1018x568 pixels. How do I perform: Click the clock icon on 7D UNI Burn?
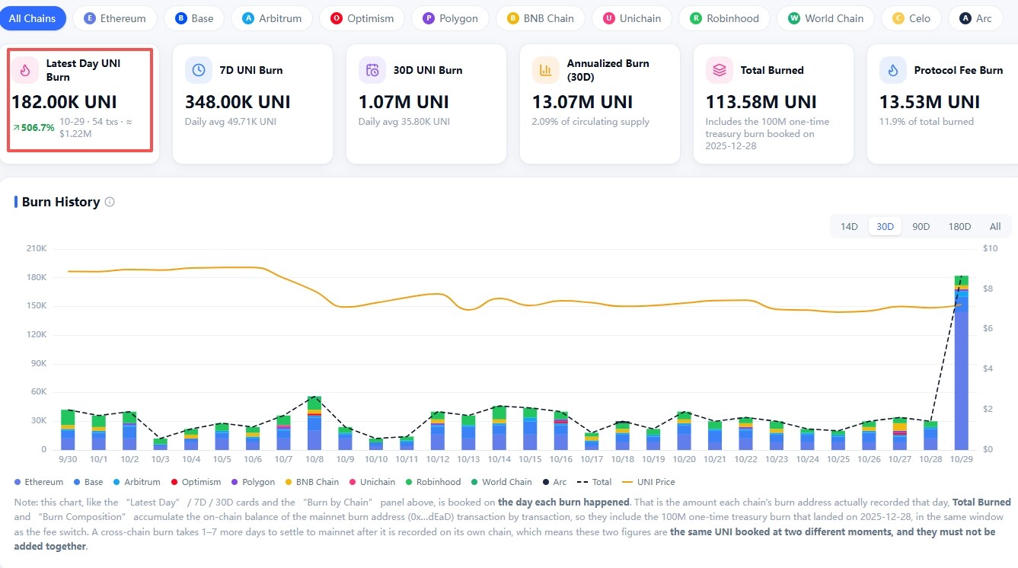(199, 70)
